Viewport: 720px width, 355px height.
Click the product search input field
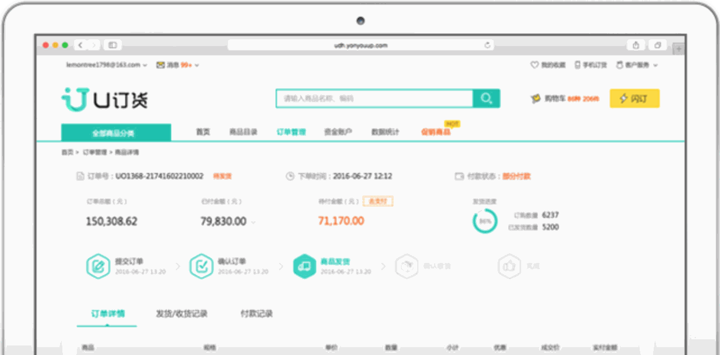(375, 98)
